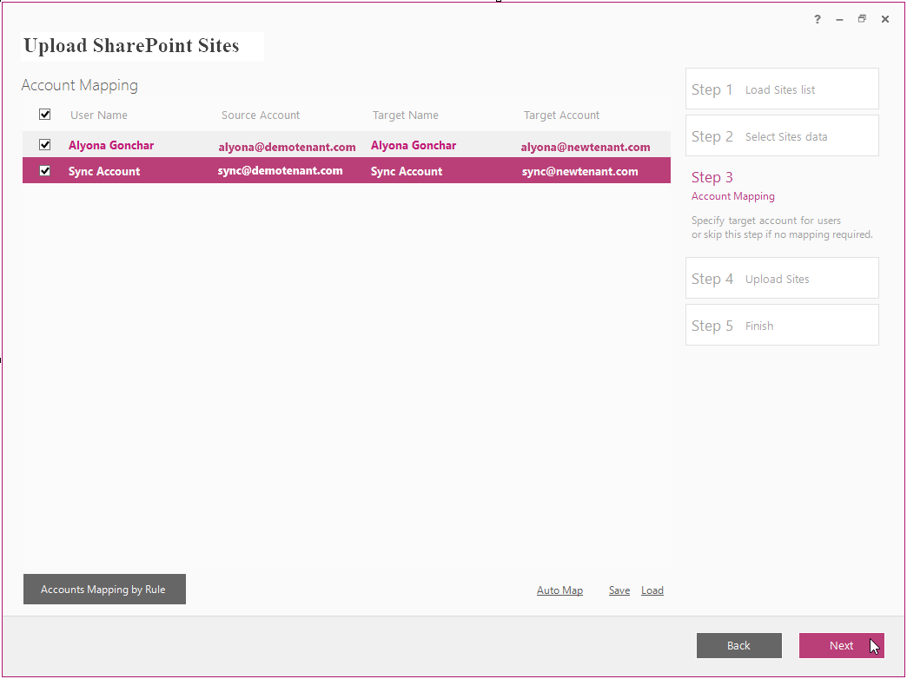Open Accounts Mapping by Rule

105,590
